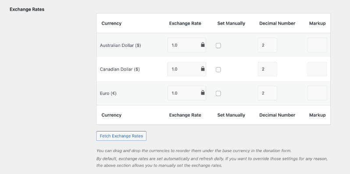Click the bottom Markup footer label
The image size is (350, 174).
coord(317,115)
